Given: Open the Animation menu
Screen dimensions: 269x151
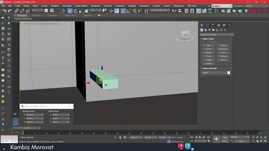Looking at the screenshot, I should [x=67, y=6].
